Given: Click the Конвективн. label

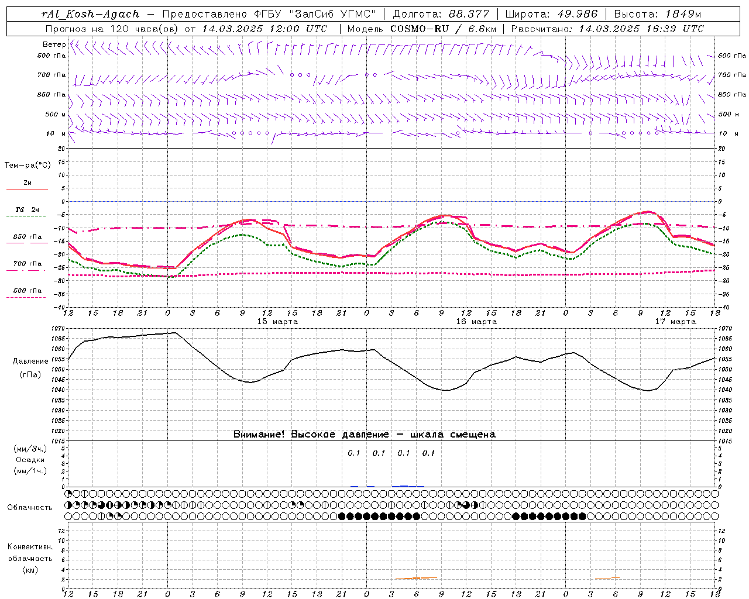Looking at the screenshot, I should [x=30, y=547].
